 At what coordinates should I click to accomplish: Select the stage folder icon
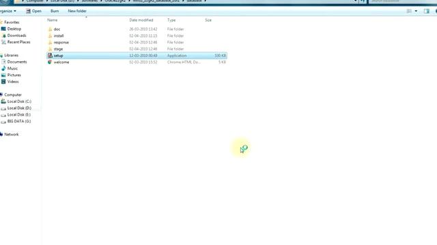coord(50,49)
